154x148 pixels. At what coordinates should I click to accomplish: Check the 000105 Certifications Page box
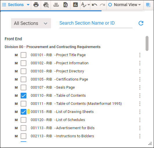coord(23,79)
